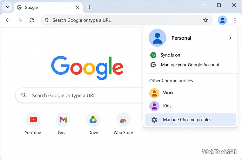The height and width of the screenshot is (160, 242).
Task: Close the Chrome window
Action: [234, 5]
